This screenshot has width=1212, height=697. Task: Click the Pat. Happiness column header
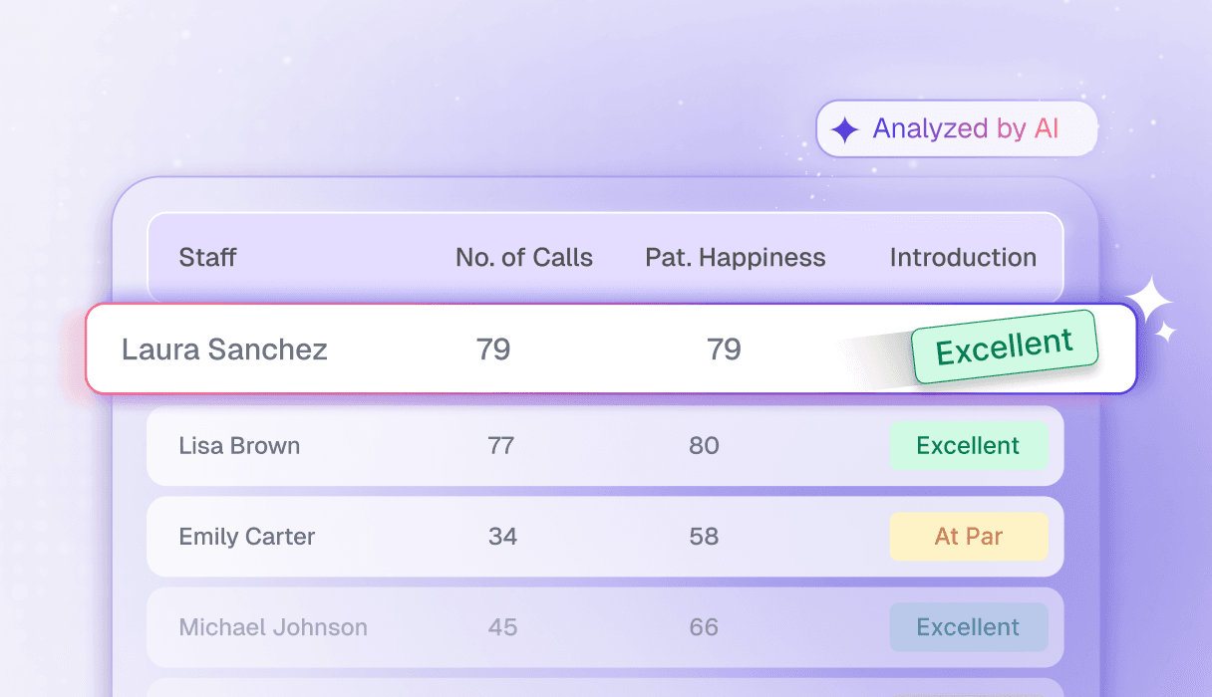(x=735, y=258)
